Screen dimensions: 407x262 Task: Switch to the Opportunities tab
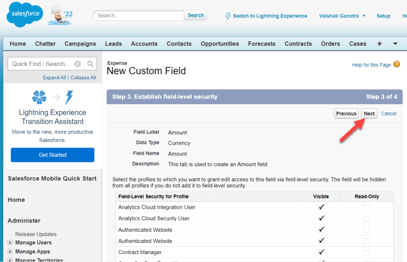tap(219, 44)
